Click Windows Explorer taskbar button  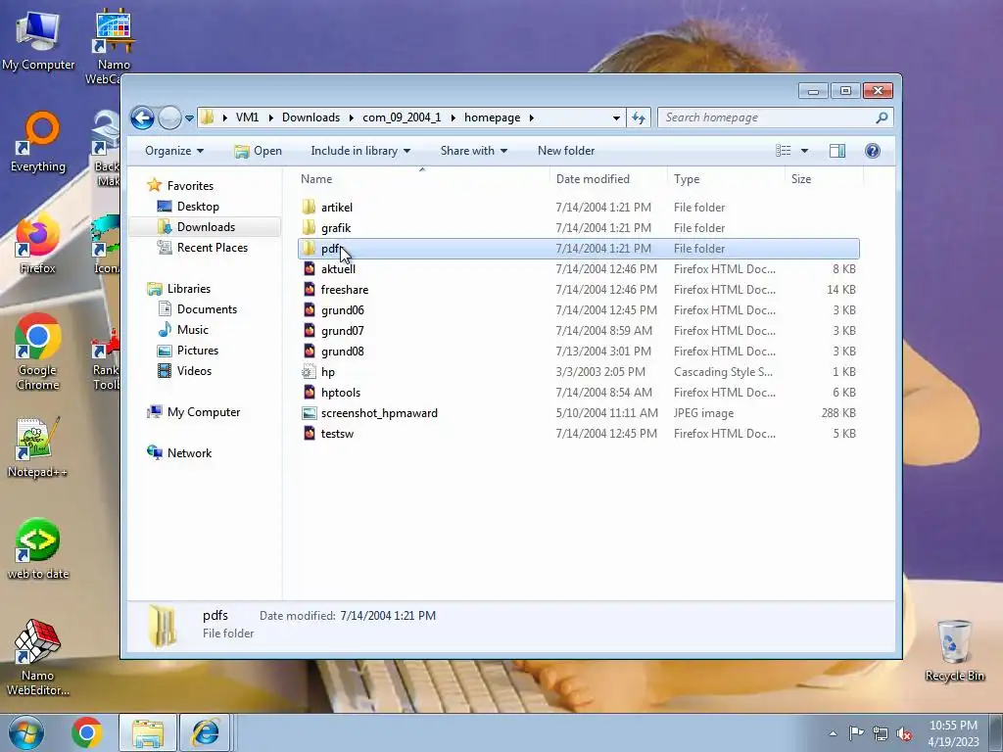coord(148,732)
